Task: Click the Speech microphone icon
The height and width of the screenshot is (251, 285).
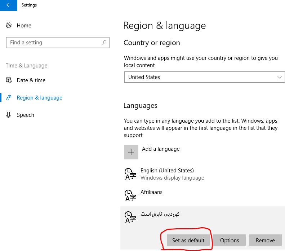Action: [8, 115]
